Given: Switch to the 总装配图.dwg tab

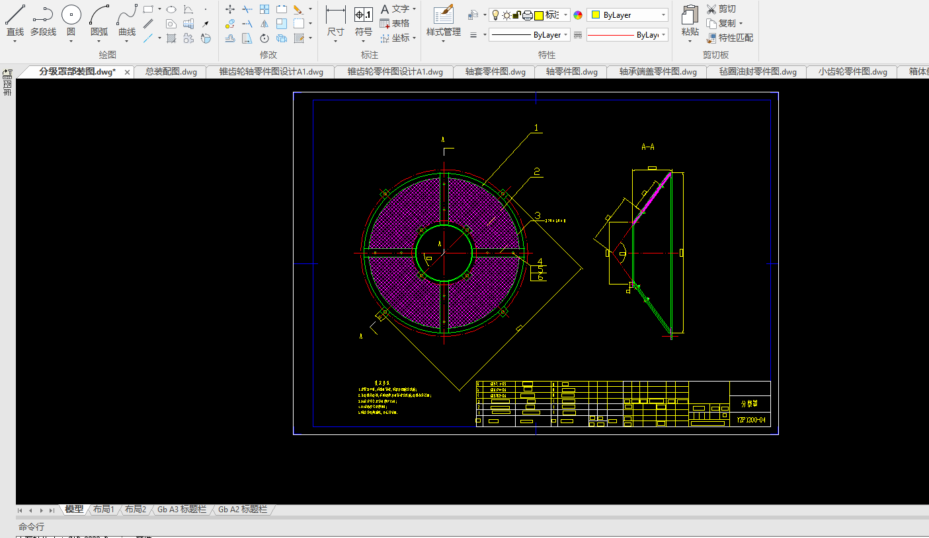Looking at the screenshot, I should click(x=171, y=72).
